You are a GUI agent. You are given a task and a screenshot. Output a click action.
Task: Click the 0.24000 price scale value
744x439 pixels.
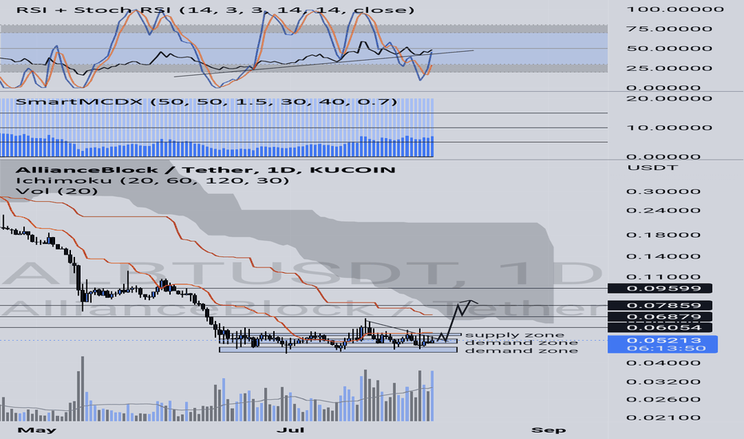click(x=663, y=210)
